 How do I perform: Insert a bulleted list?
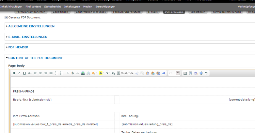coord(56,73)
